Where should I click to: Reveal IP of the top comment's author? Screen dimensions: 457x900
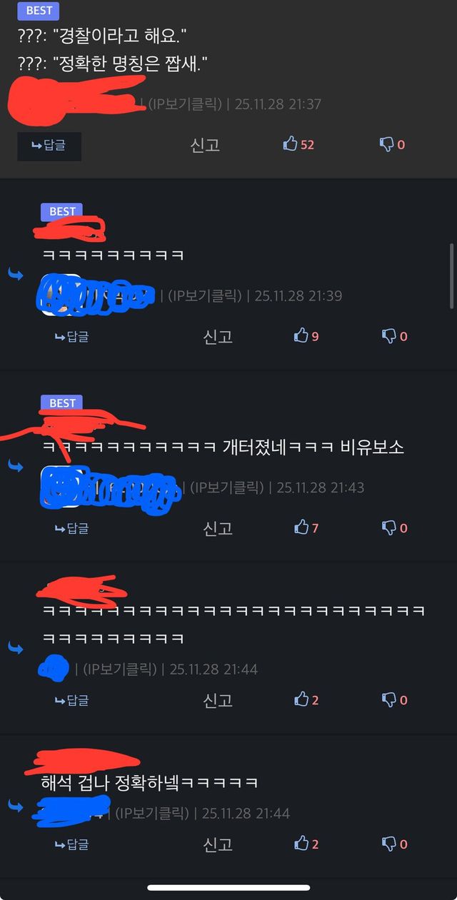point(185,104)
